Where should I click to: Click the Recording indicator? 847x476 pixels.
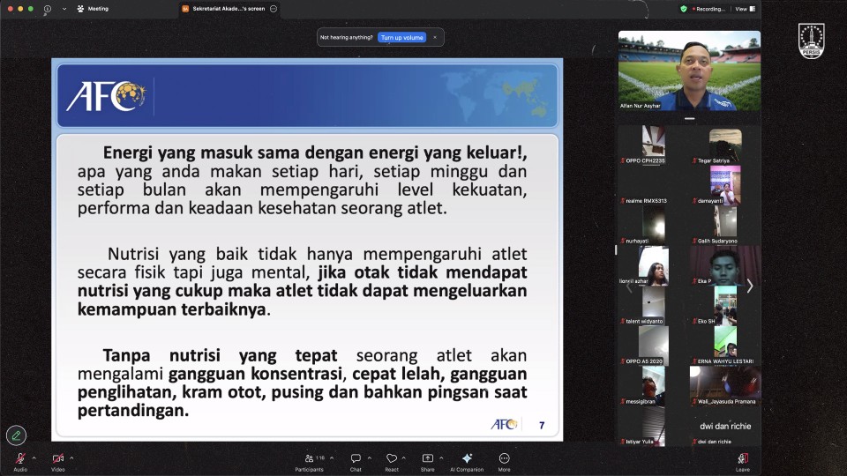click(x=708, y=9)
